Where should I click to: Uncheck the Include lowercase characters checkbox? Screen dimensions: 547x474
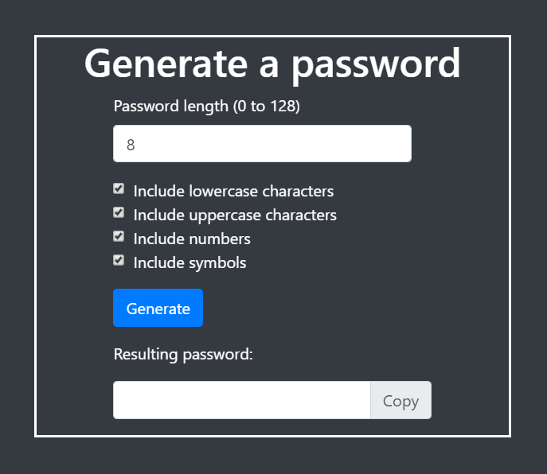click(119, 188)
